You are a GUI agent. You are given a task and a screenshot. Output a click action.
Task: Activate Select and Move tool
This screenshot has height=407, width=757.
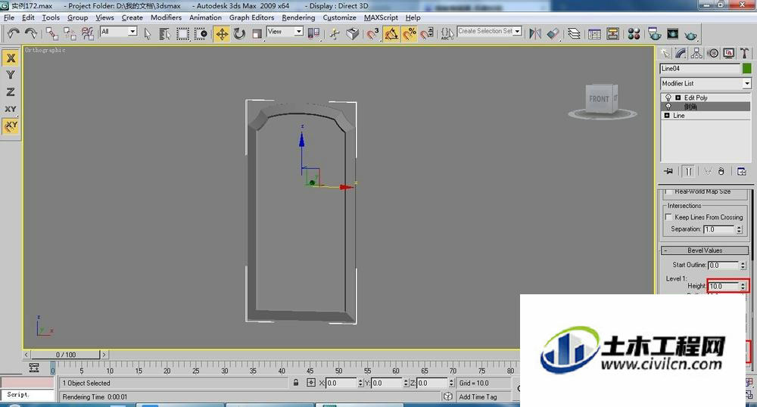222,34
